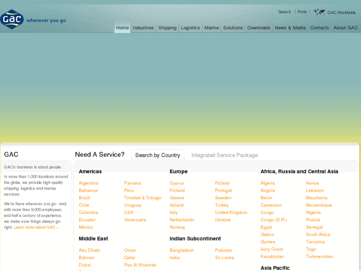
Task: Select Algeria under Africa section
Action: pos(268,183)
